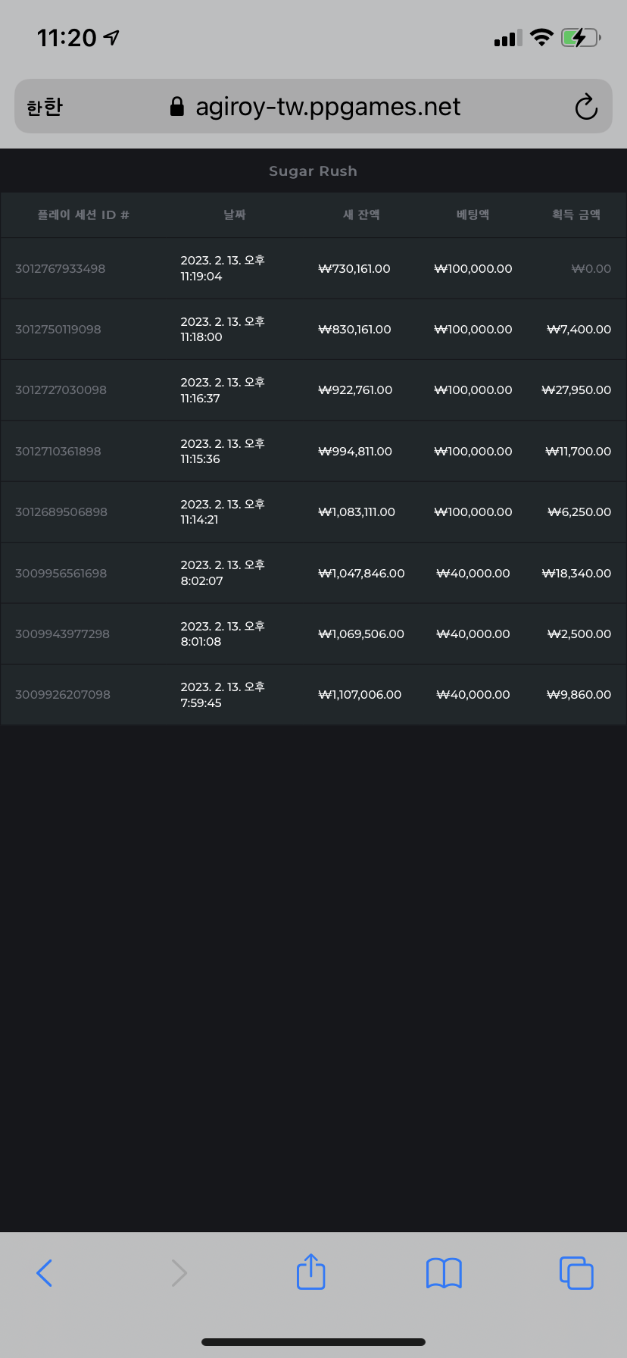Open the Share sheet icon

pyautogui.click(x=310, y=1271)
